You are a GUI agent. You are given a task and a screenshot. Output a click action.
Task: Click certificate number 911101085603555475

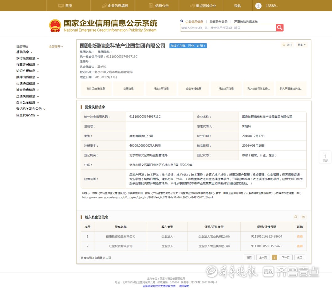point(267,246)
